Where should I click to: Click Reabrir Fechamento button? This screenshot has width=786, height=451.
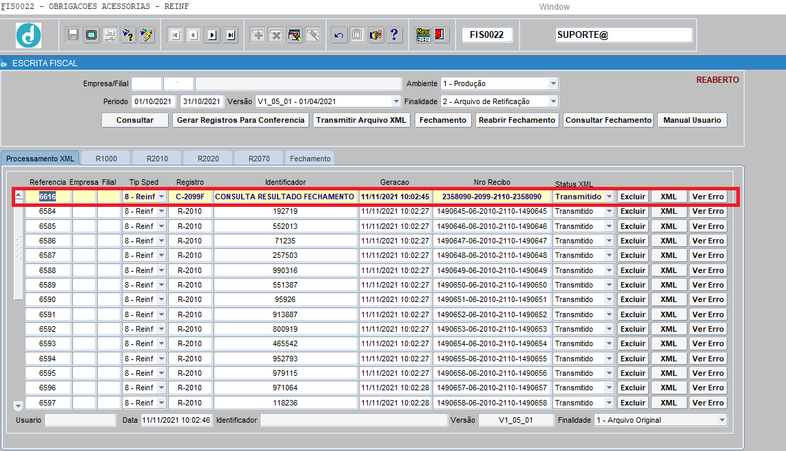point(517,121)
